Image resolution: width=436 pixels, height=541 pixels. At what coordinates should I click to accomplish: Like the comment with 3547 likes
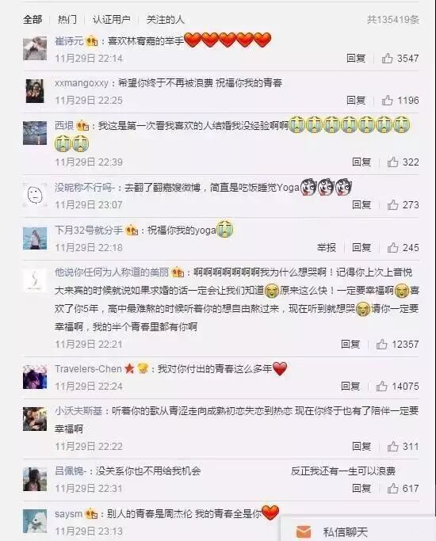click(x=387, y=59)
